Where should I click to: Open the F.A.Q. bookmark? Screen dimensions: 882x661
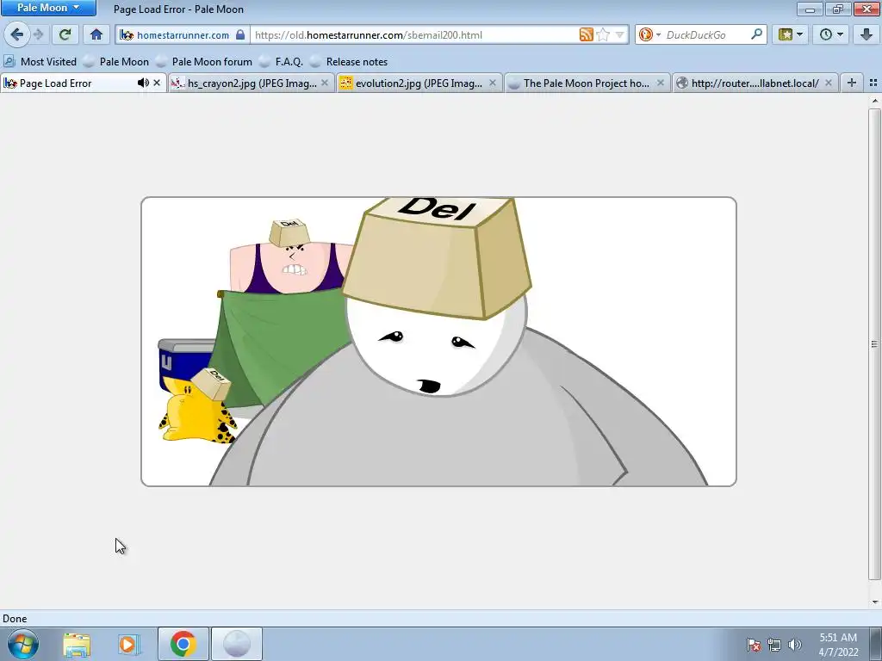point(282,62)
